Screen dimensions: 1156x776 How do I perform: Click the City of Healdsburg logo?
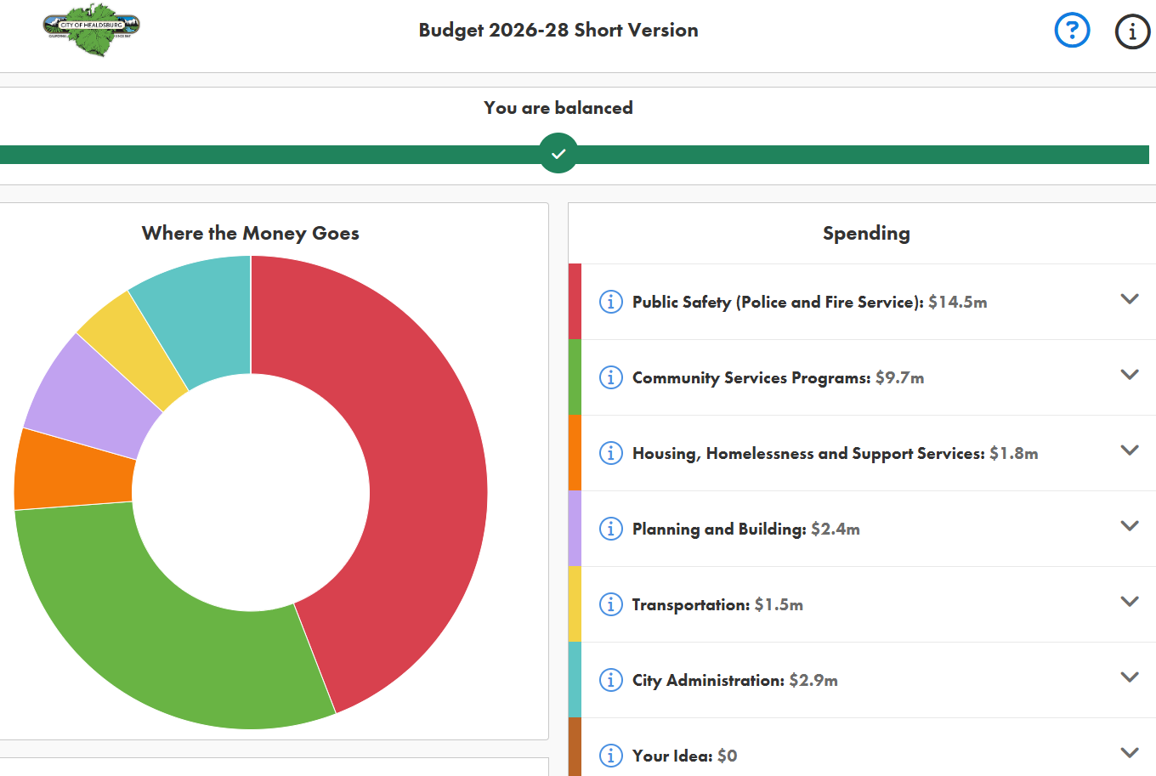(91, 28)
